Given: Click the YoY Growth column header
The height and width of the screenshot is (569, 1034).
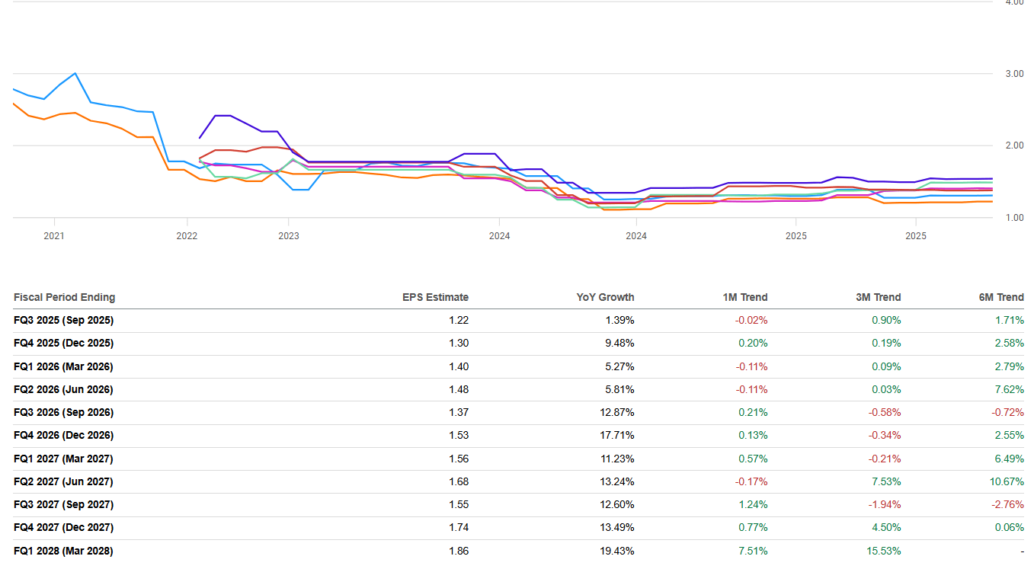Looking at the screenshot, I should [x=605, y=297].
